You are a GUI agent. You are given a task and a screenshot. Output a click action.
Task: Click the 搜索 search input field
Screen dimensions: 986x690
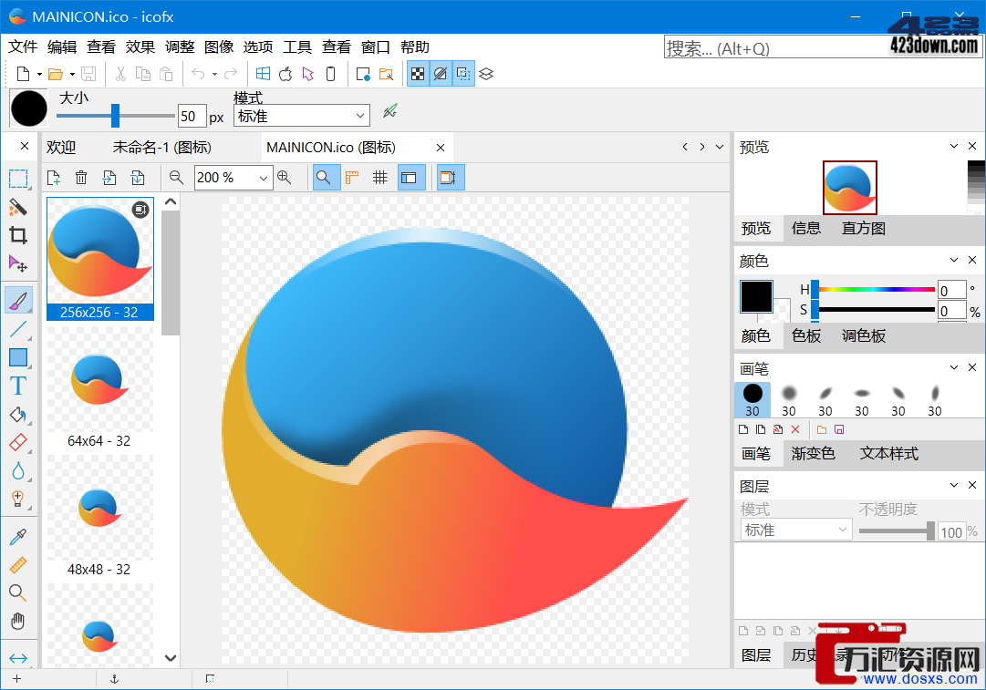776,47
